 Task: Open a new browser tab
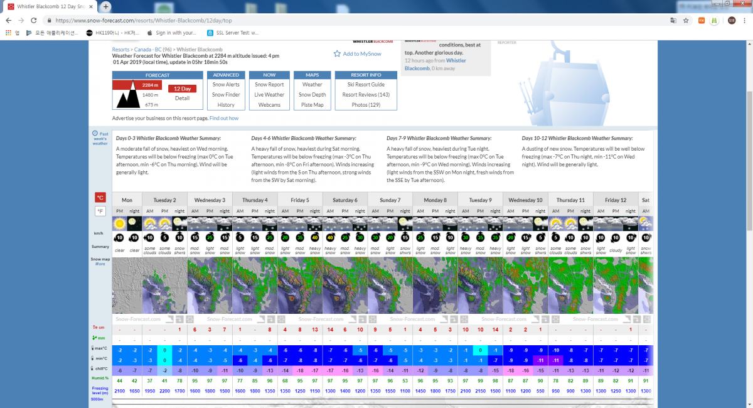[x=106, y=6]
